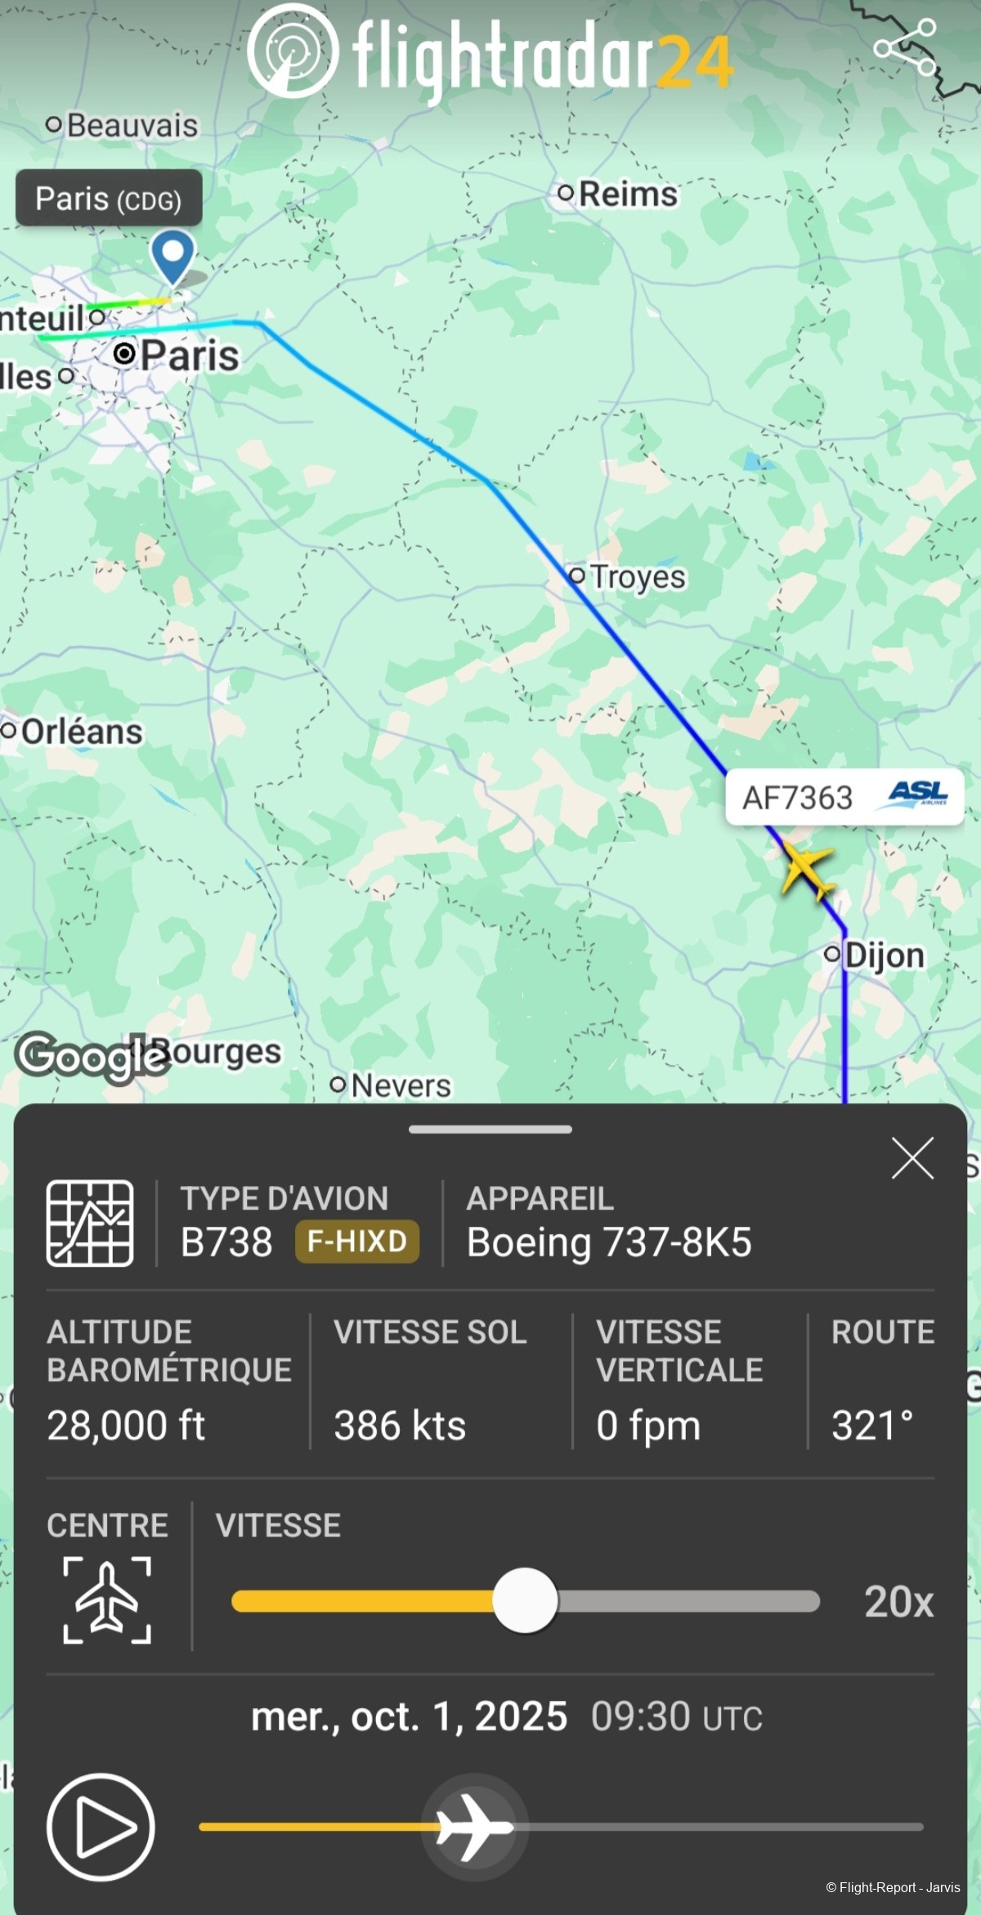Click the share icon at top right
The image size is (981, 1915).
pyautogui.click(x=905, y=47)
